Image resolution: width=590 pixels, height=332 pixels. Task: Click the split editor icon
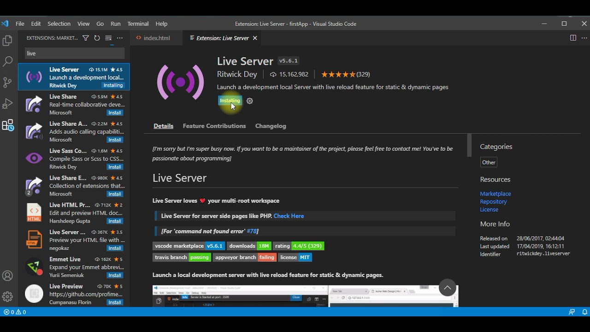tap(573, 38)
